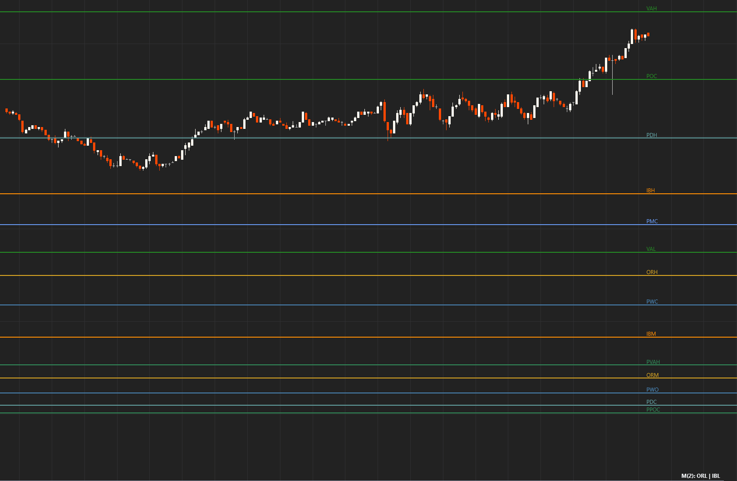Select the blue PWO label

(652, 390)
